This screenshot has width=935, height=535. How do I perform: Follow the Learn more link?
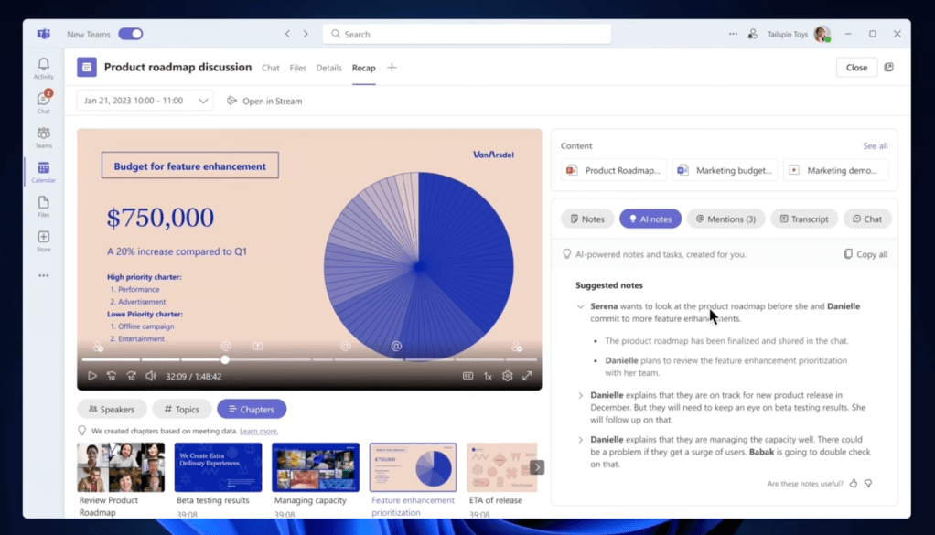click(259, 431)
